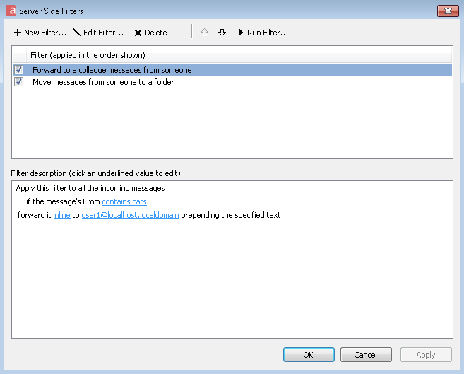Screen dimensions: 464x374
Task: Uncheck the Forward to a collegue filter
Action: click(18, 70)
